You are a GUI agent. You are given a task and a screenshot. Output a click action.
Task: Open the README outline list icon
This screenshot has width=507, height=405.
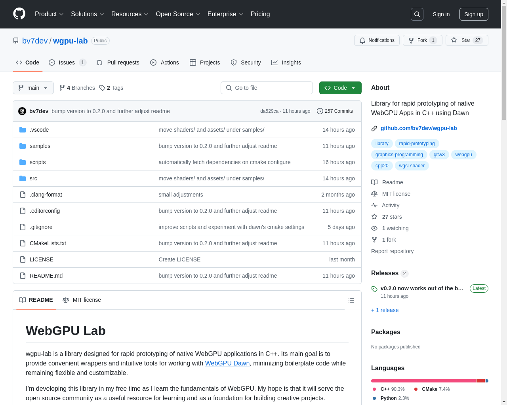tap(351, 300)
